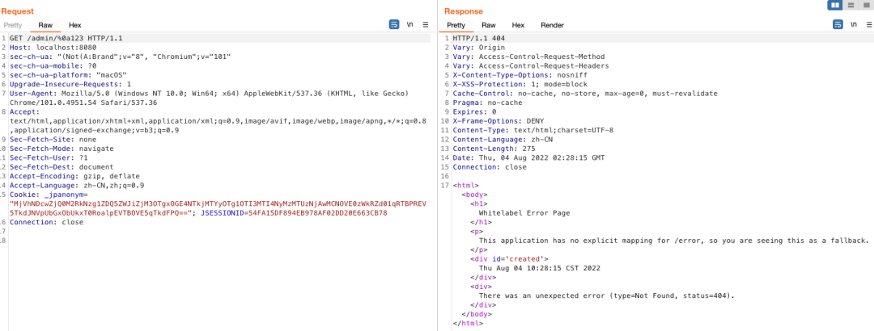Open the Hex tab in Request
The height and width of the screenshot is (331, 874).
coord(74,26)
